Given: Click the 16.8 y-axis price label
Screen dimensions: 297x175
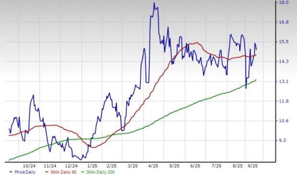Looking at the screenshot, I should 284,22.
